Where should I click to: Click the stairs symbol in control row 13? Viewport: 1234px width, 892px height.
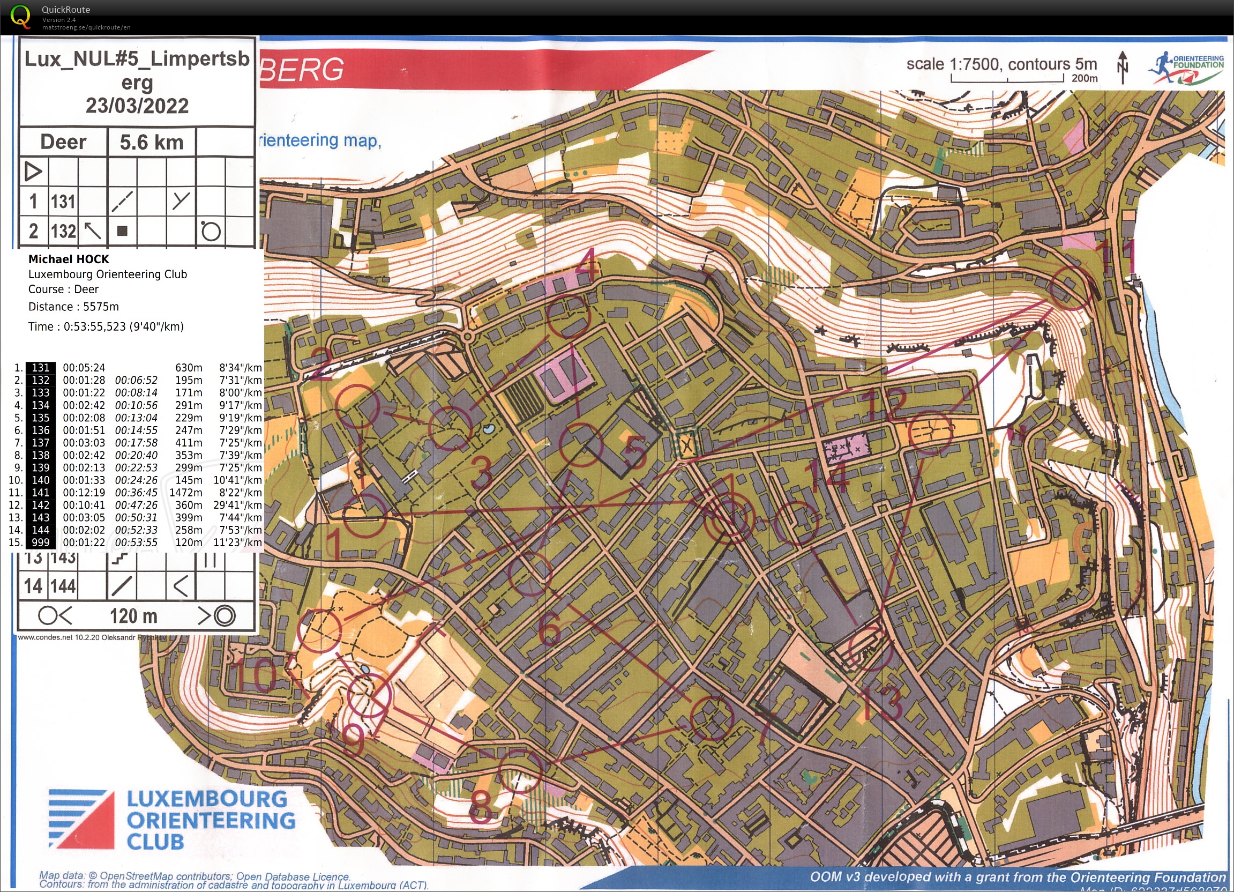point(120,559)
